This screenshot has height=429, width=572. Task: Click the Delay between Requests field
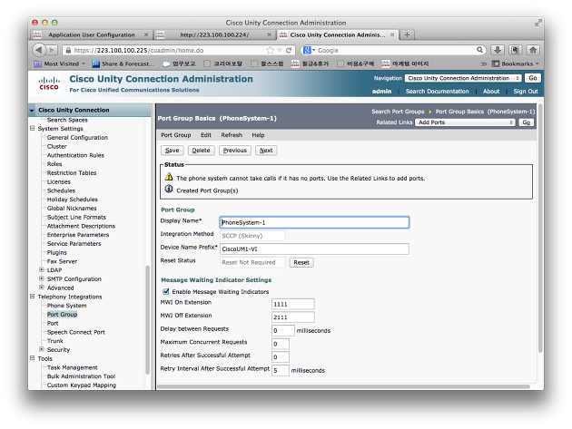pos(283,330)
